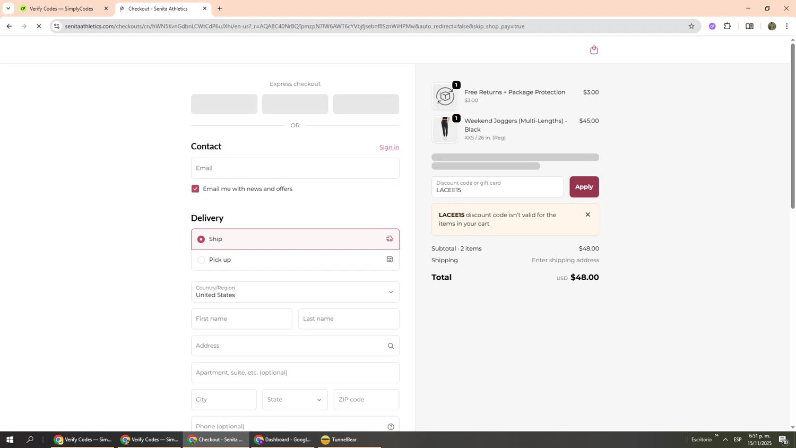Image resolution: width=796 pixels, height=448 pixels.
Task: Click the address search magnifier icon
Action: coord(391,346)
